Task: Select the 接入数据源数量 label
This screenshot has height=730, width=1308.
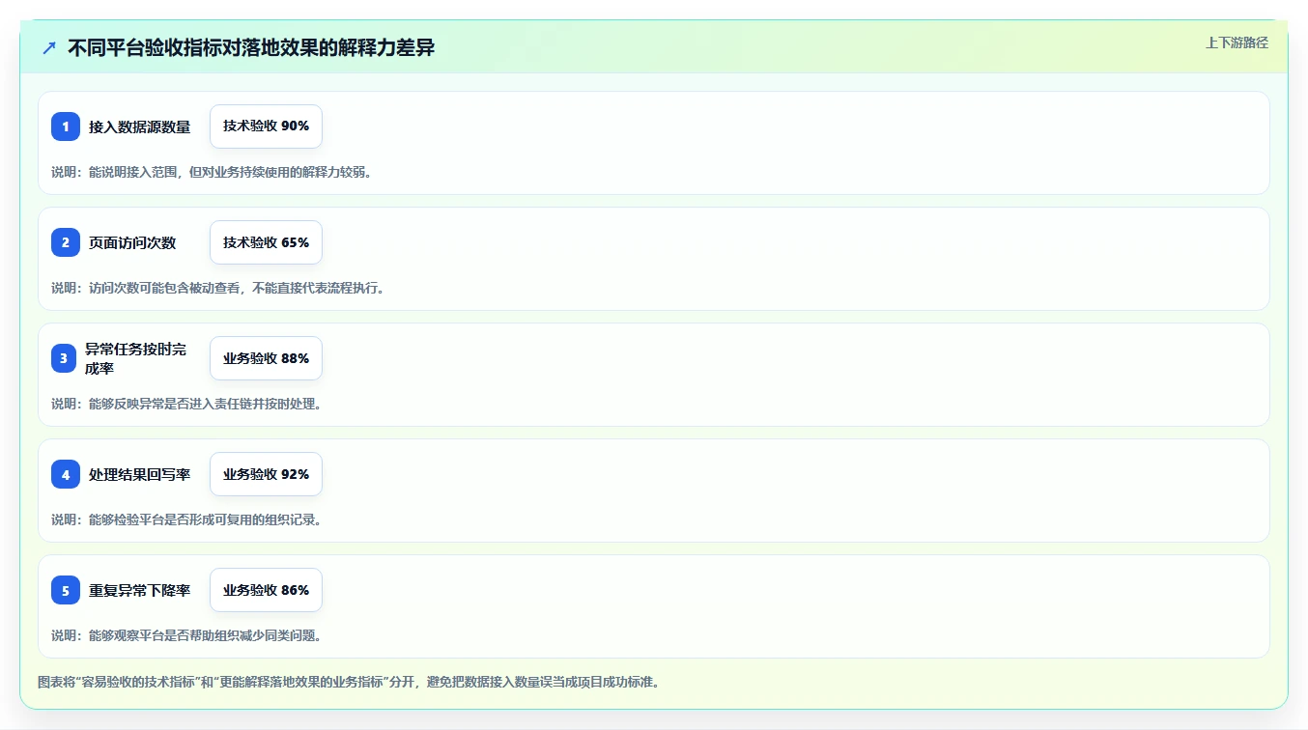Action: click(140, 126)
